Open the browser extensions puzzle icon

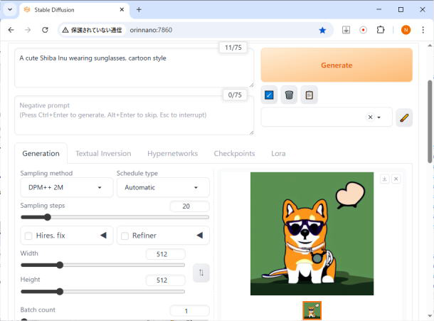tap(380, 30)
